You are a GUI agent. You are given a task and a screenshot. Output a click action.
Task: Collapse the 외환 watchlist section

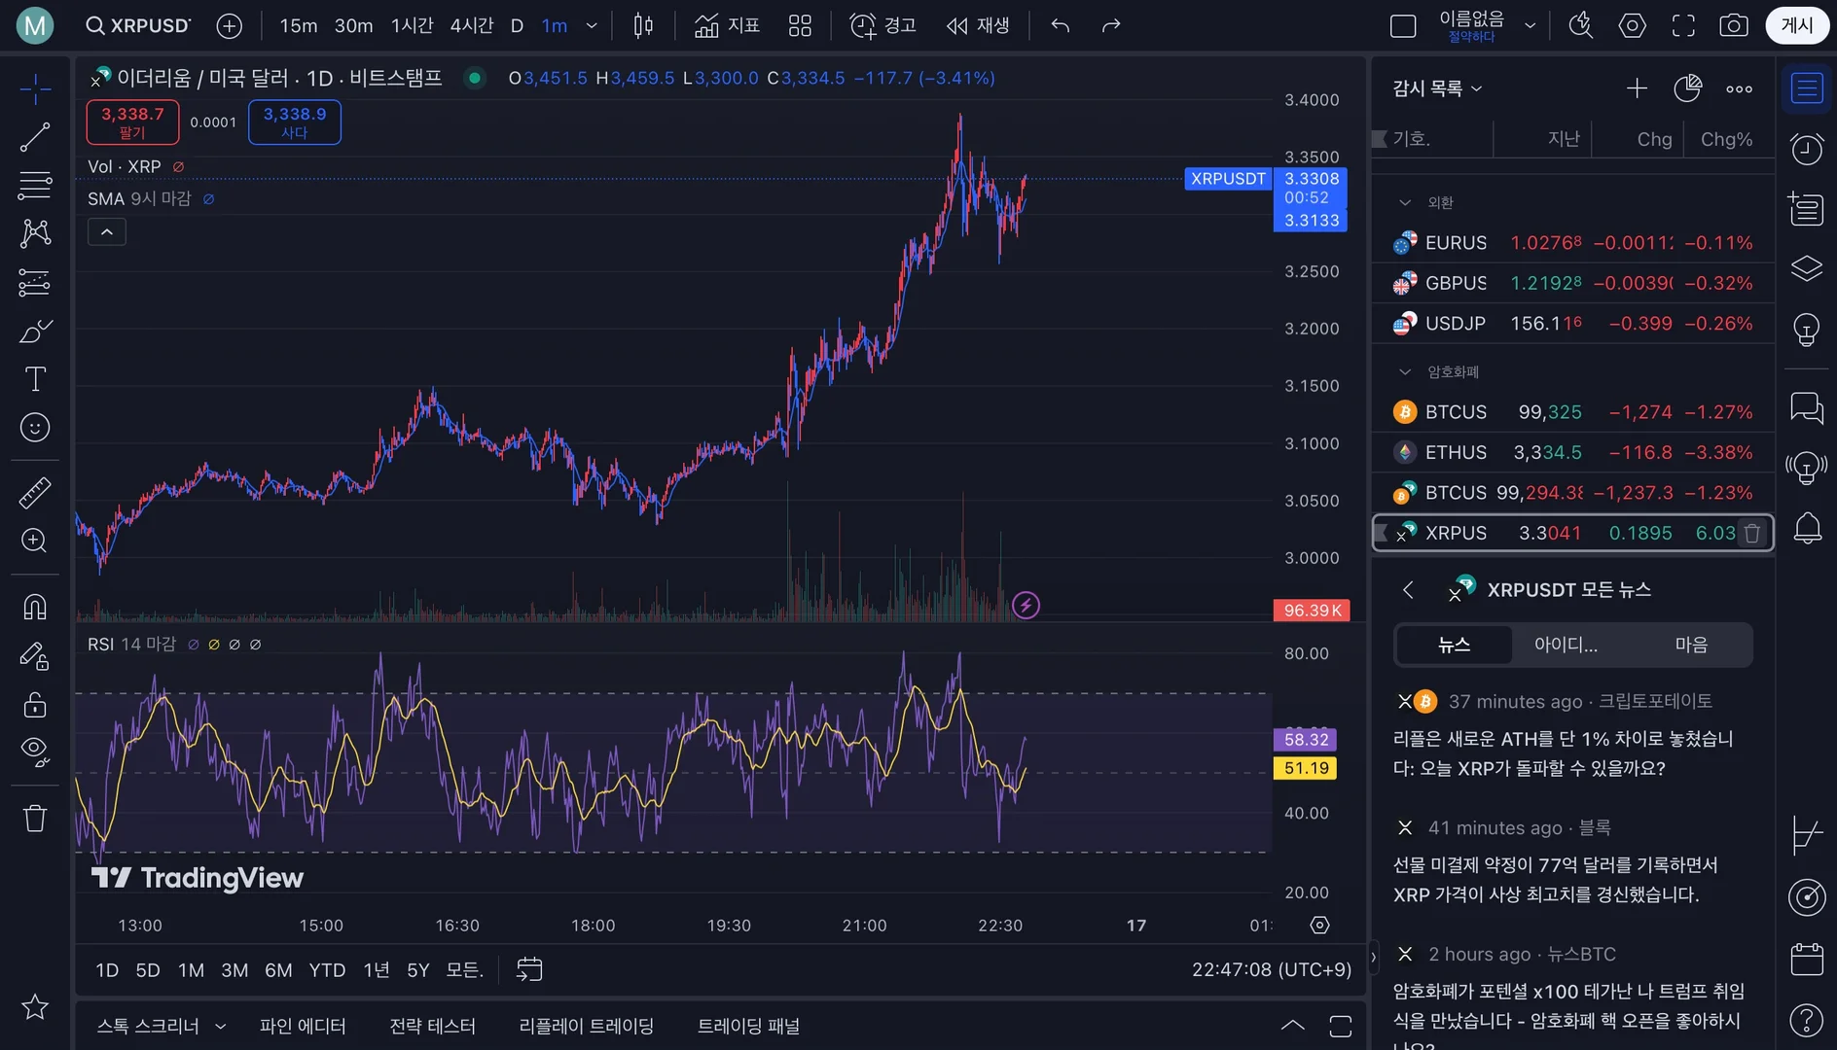(1405, 203)
